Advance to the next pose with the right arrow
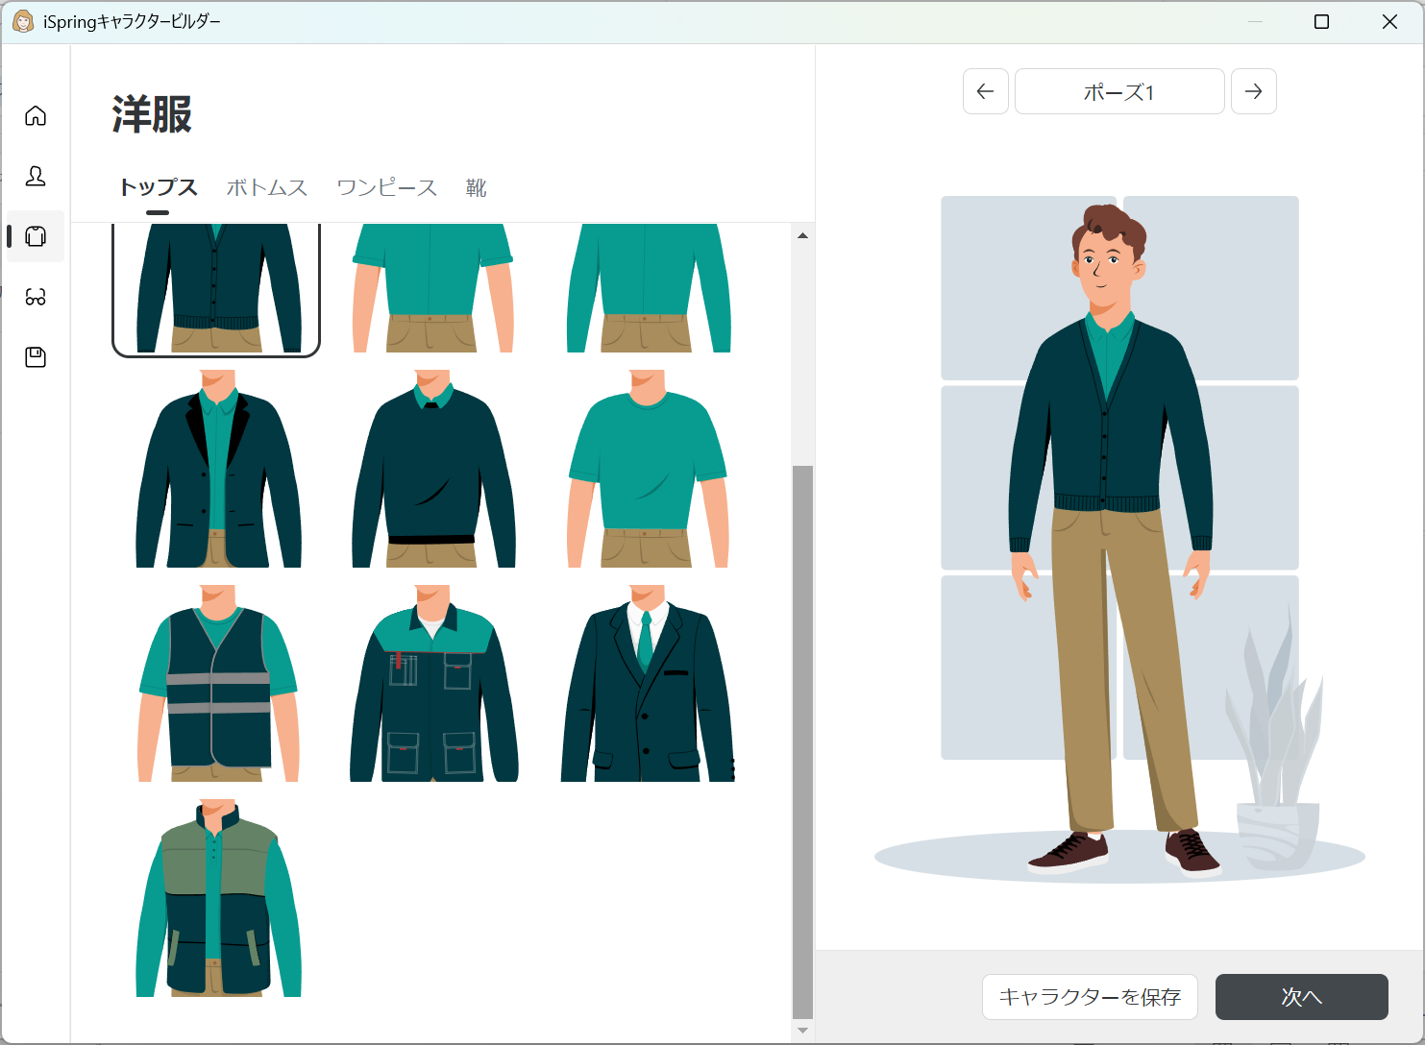The image size is (1425, 1045). click(1254, 91)
